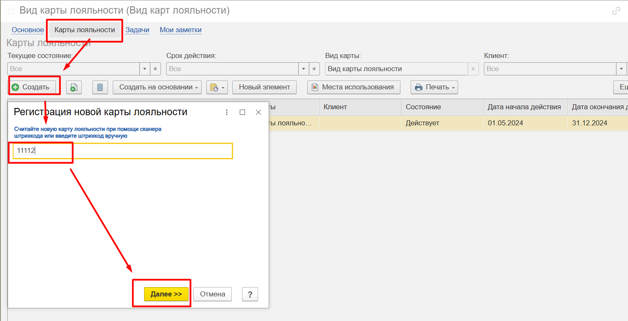The height and width of the screenshot is (321, 628).
Task: Clear the Срок действия filter
Action: 314,69
